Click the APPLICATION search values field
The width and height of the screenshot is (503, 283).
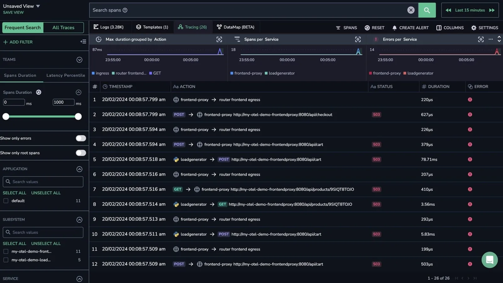[43, 182]
